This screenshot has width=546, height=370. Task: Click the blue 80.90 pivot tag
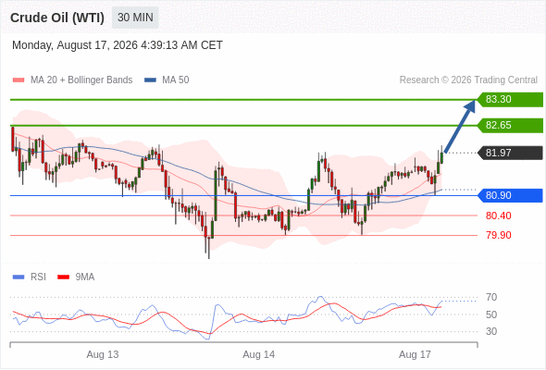pos(510,195)
